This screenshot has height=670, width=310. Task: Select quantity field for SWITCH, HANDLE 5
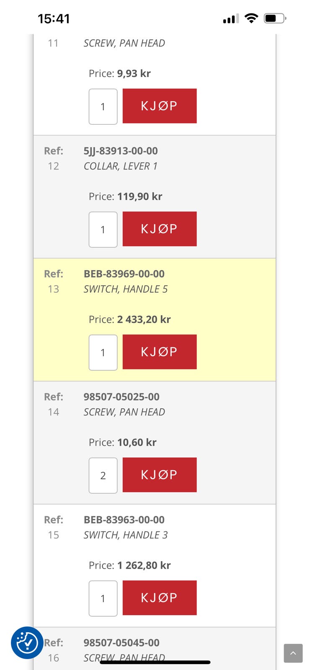coord(103,353)
